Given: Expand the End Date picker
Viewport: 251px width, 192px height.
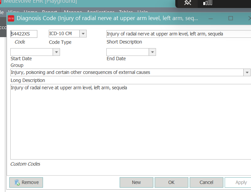Looking at the screenshot, I should (152, 52).
